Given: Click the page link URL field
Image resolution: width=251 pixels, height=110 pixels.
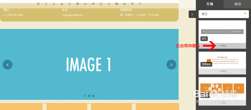Looking at the screenshot, I should (x=224, y=61).
